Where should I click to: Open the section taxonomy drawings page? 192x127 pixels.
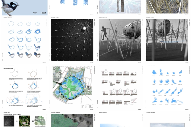click(120, 87)
